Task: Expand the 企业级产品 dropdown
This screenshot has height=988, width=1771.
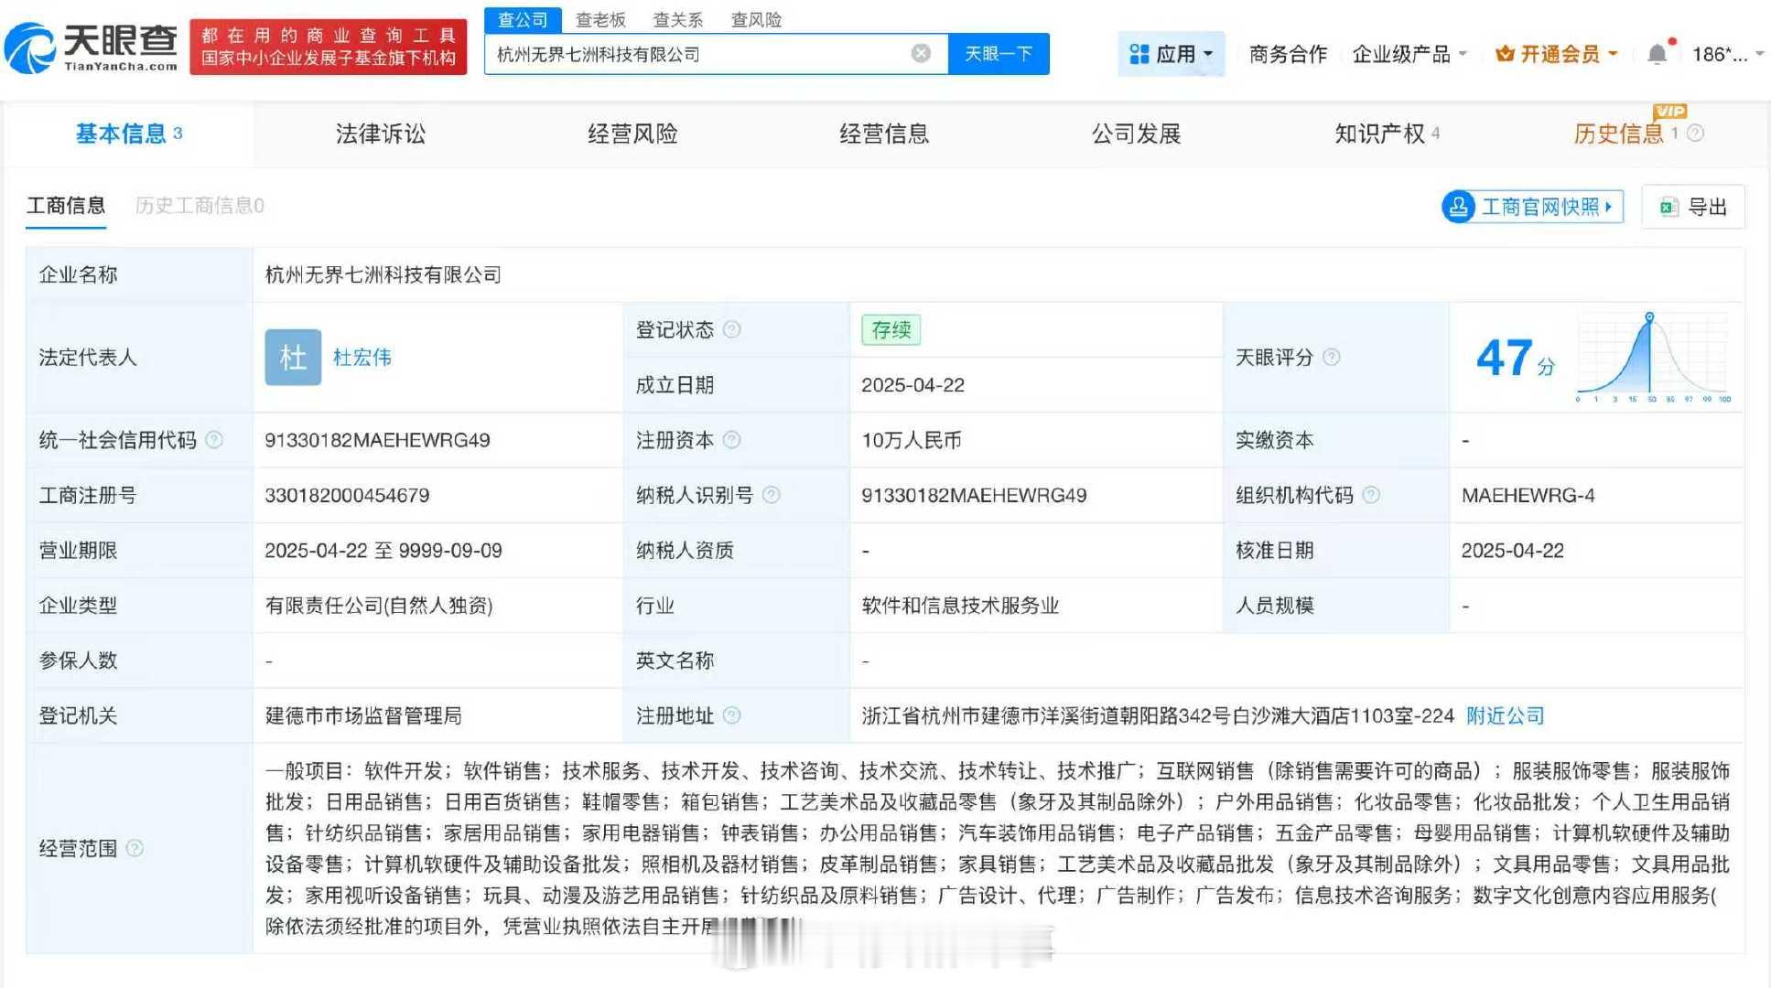Action: [1409, 54]
